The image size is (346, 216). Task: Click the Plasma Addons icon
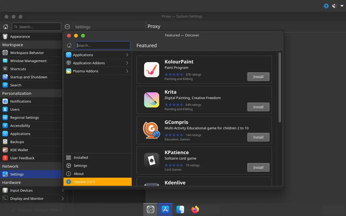[69, 71]
